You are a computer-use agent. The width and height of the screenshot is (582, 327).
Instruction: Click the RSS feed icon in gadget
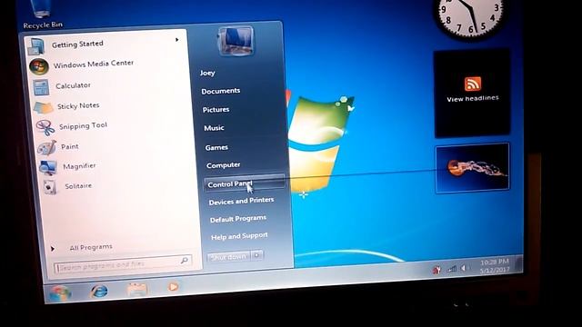473,84
